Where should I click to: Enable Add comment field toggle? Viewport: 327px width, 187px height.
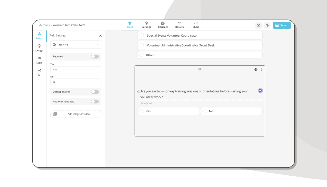[95, 101]
